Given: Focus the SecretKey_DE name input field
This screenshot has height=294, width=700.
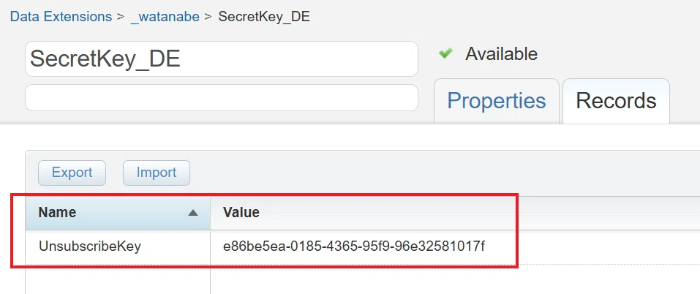Looking at the screenshot, I should [222, 59].
